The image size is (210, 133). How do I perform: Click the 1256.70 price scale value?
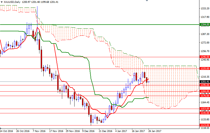[x=205, y=51]
